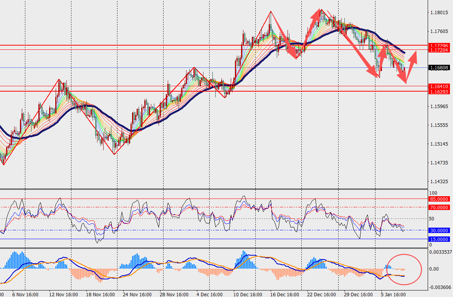
Task: Select the 1.17204 price level label
Action: 438,50
